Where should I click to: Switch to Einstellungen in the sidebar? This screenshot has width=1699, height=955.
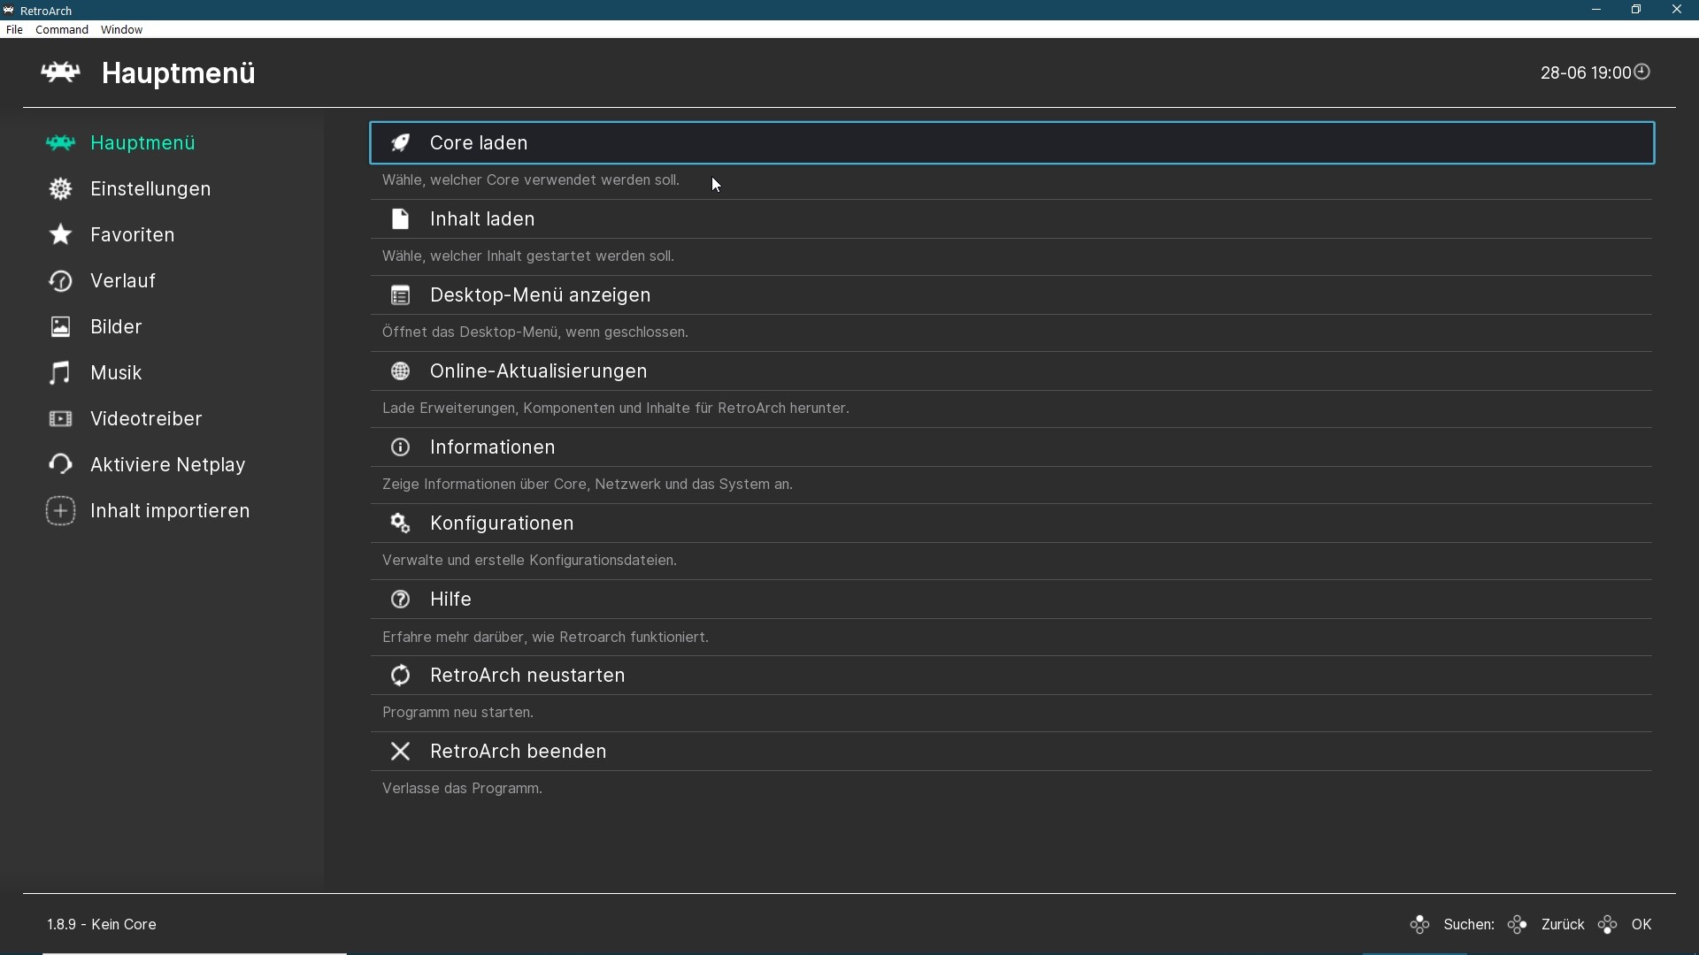pyautogui.click(x=150, y=189)
